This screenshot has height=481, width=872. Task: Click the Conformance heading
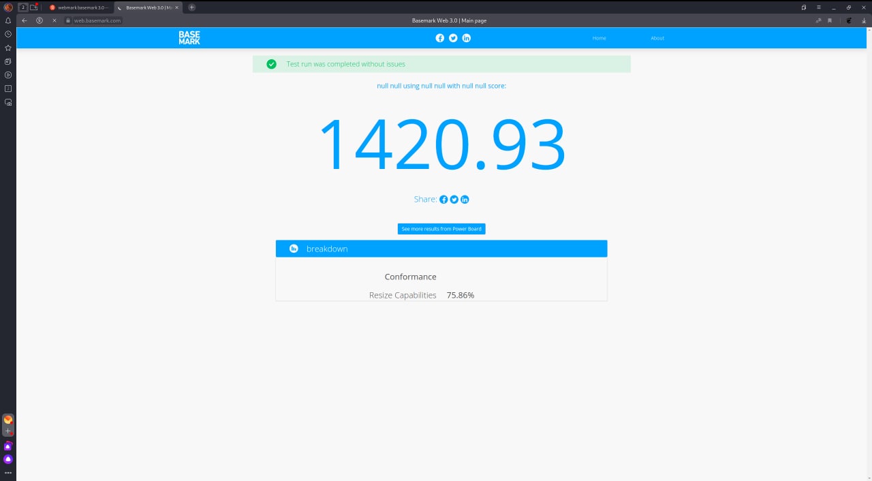(x=411, y=277)
